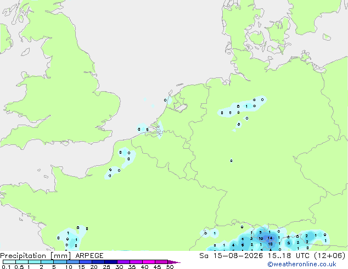Select the 20–25 mm dark blue legend swatch
The height and width of the screenshot is (269, 348).
pyautogui.click(x=98, y=262)
